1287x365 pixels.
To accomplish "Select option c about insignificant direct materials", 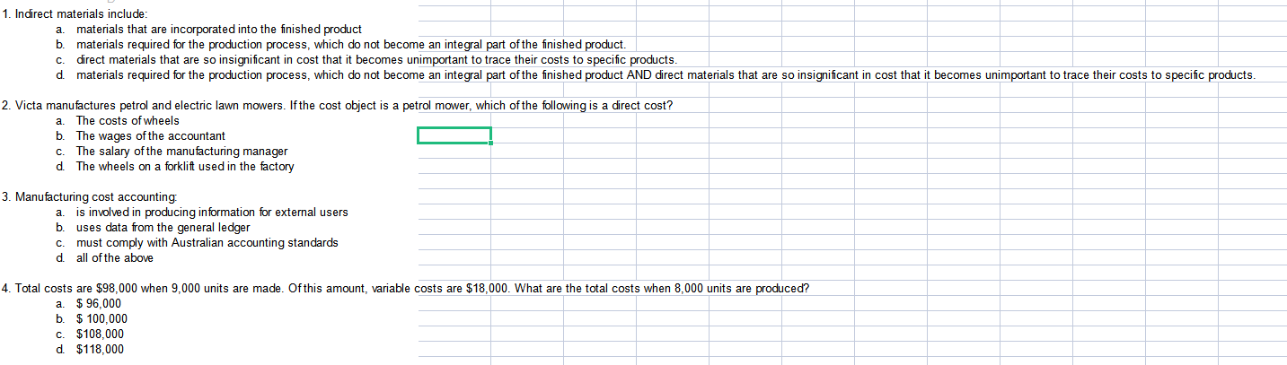I will pos(366,59).
